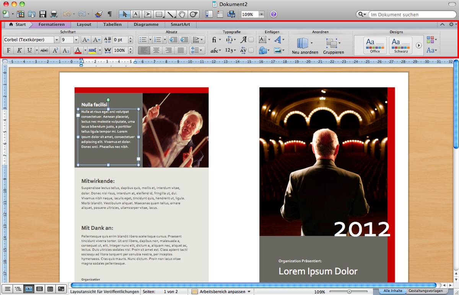
Task: Click the zoom slider in status bar
Action: (x=349, y=292)
